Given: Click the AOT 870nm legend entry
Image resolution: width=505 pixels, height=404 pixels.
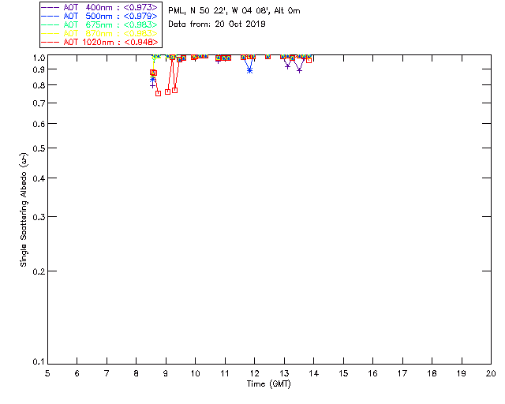Looking at the screenshot, I should point(100,33).
